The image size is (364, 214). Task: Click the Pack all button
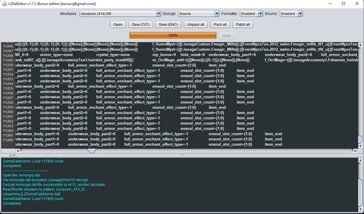pyautogui.click(x=220, y=24)
